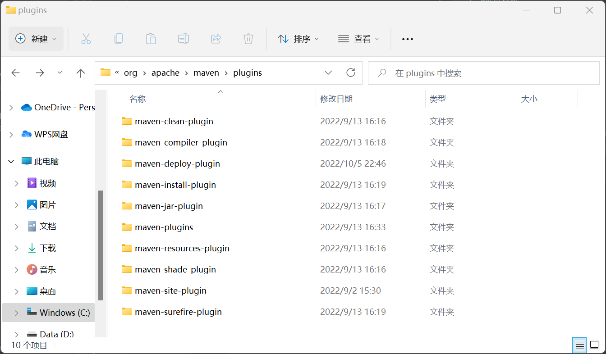Click the maven-compiler-plugin folder icon

[127, 142]
